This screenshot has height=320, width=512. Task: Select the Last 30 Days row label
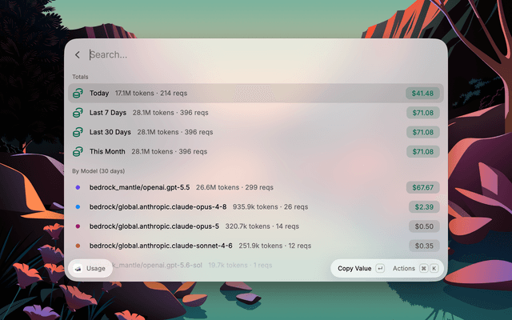(x=110, y=132)
